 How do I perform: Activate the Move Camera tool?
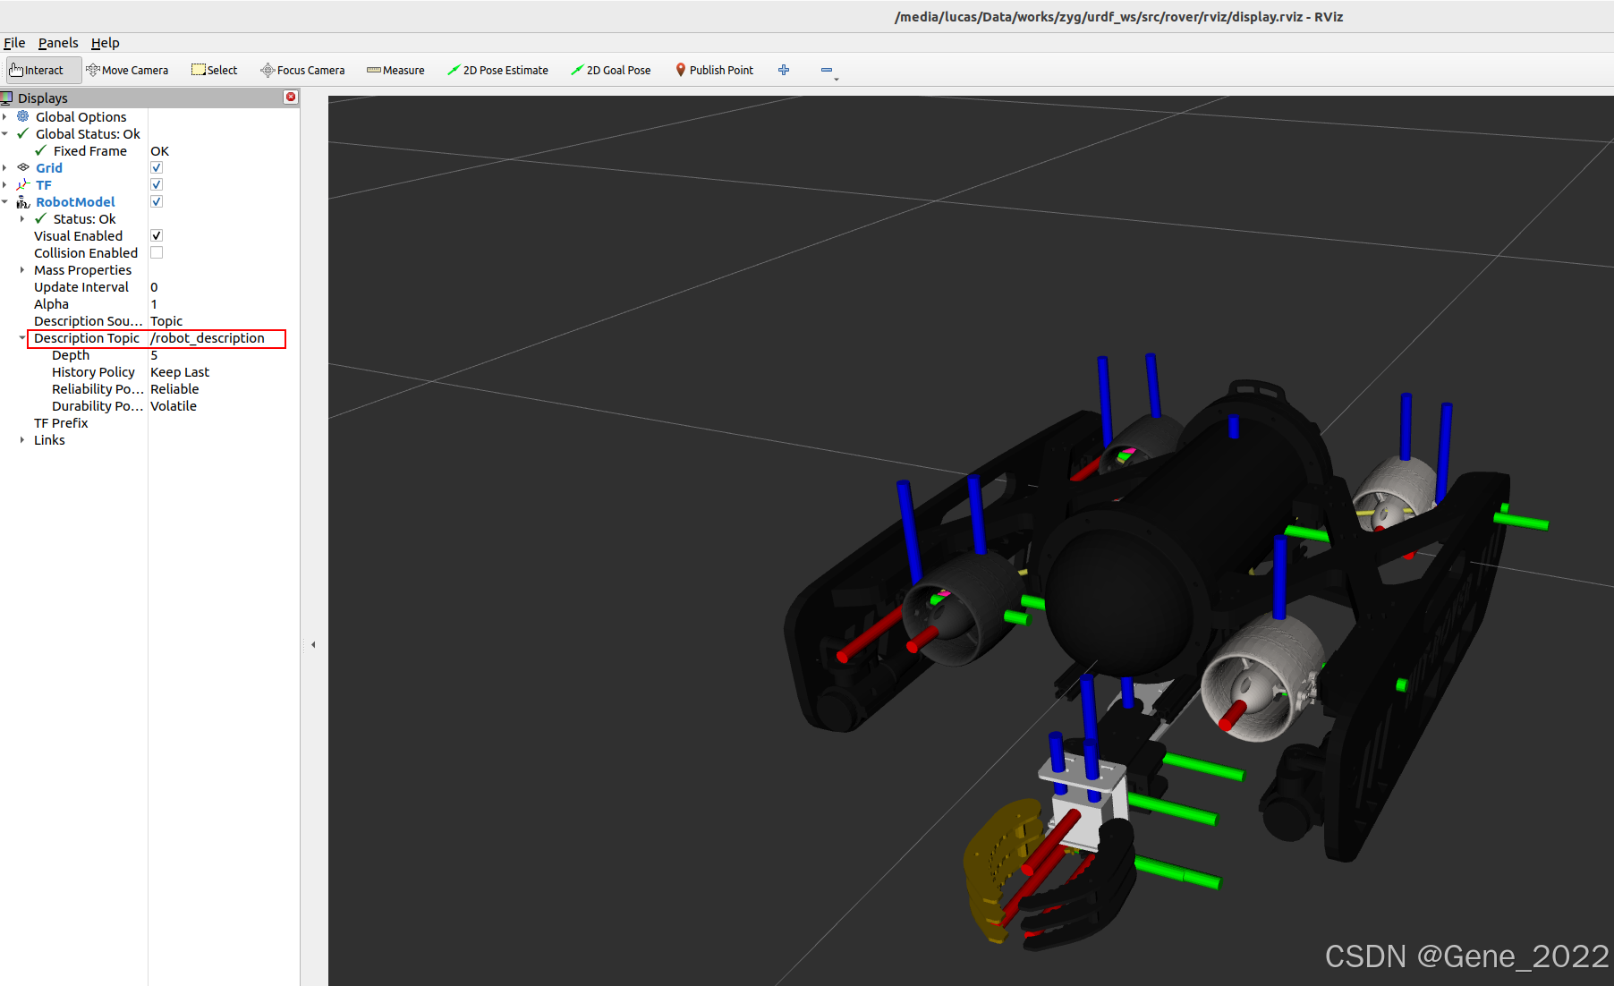click(128, 70)
